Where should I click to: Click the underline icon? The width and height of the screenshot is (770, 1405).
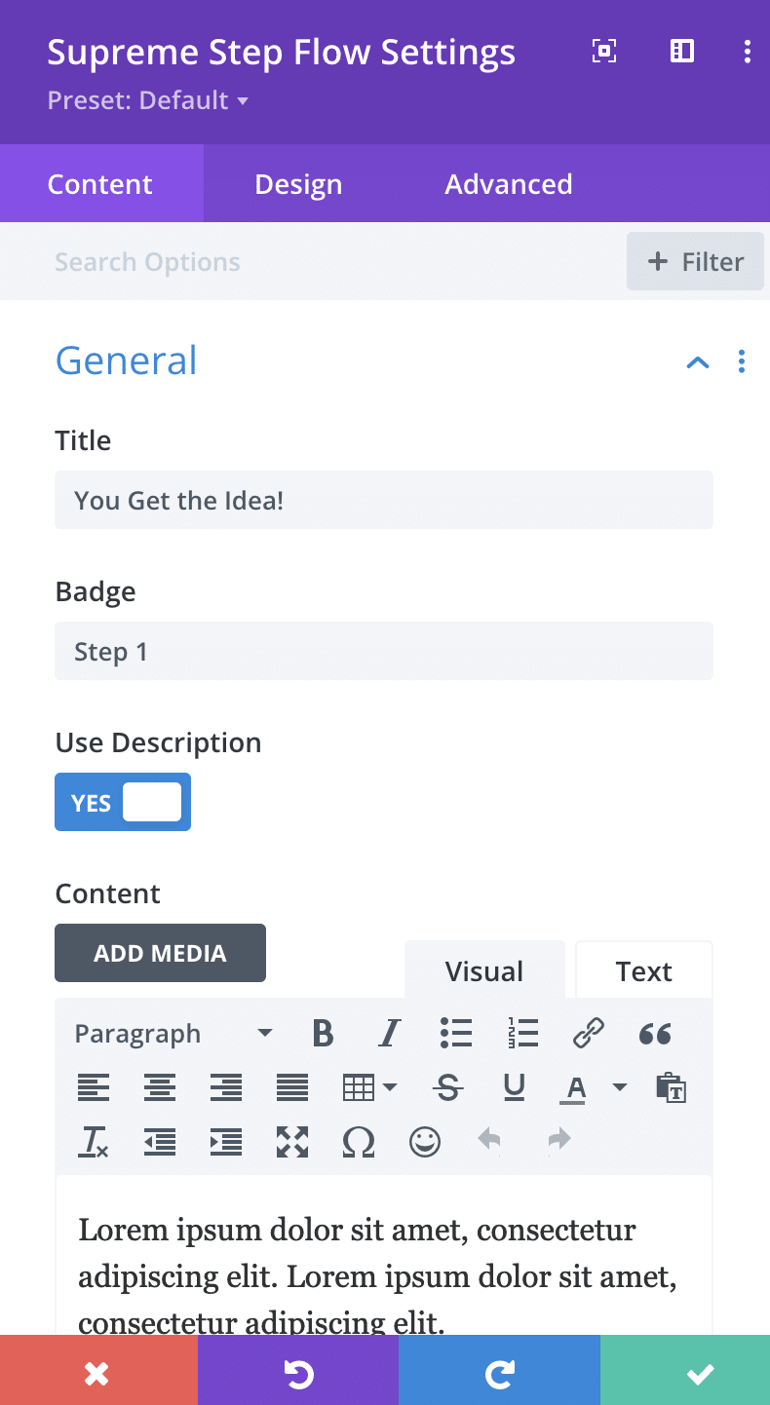pos(515,1087)
